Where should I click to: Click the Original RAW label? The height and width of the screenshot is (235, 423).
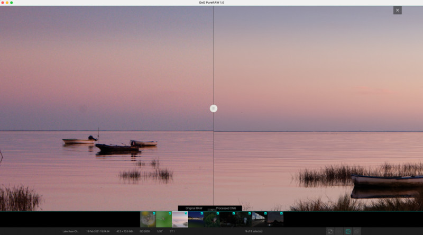click(194, 208)
